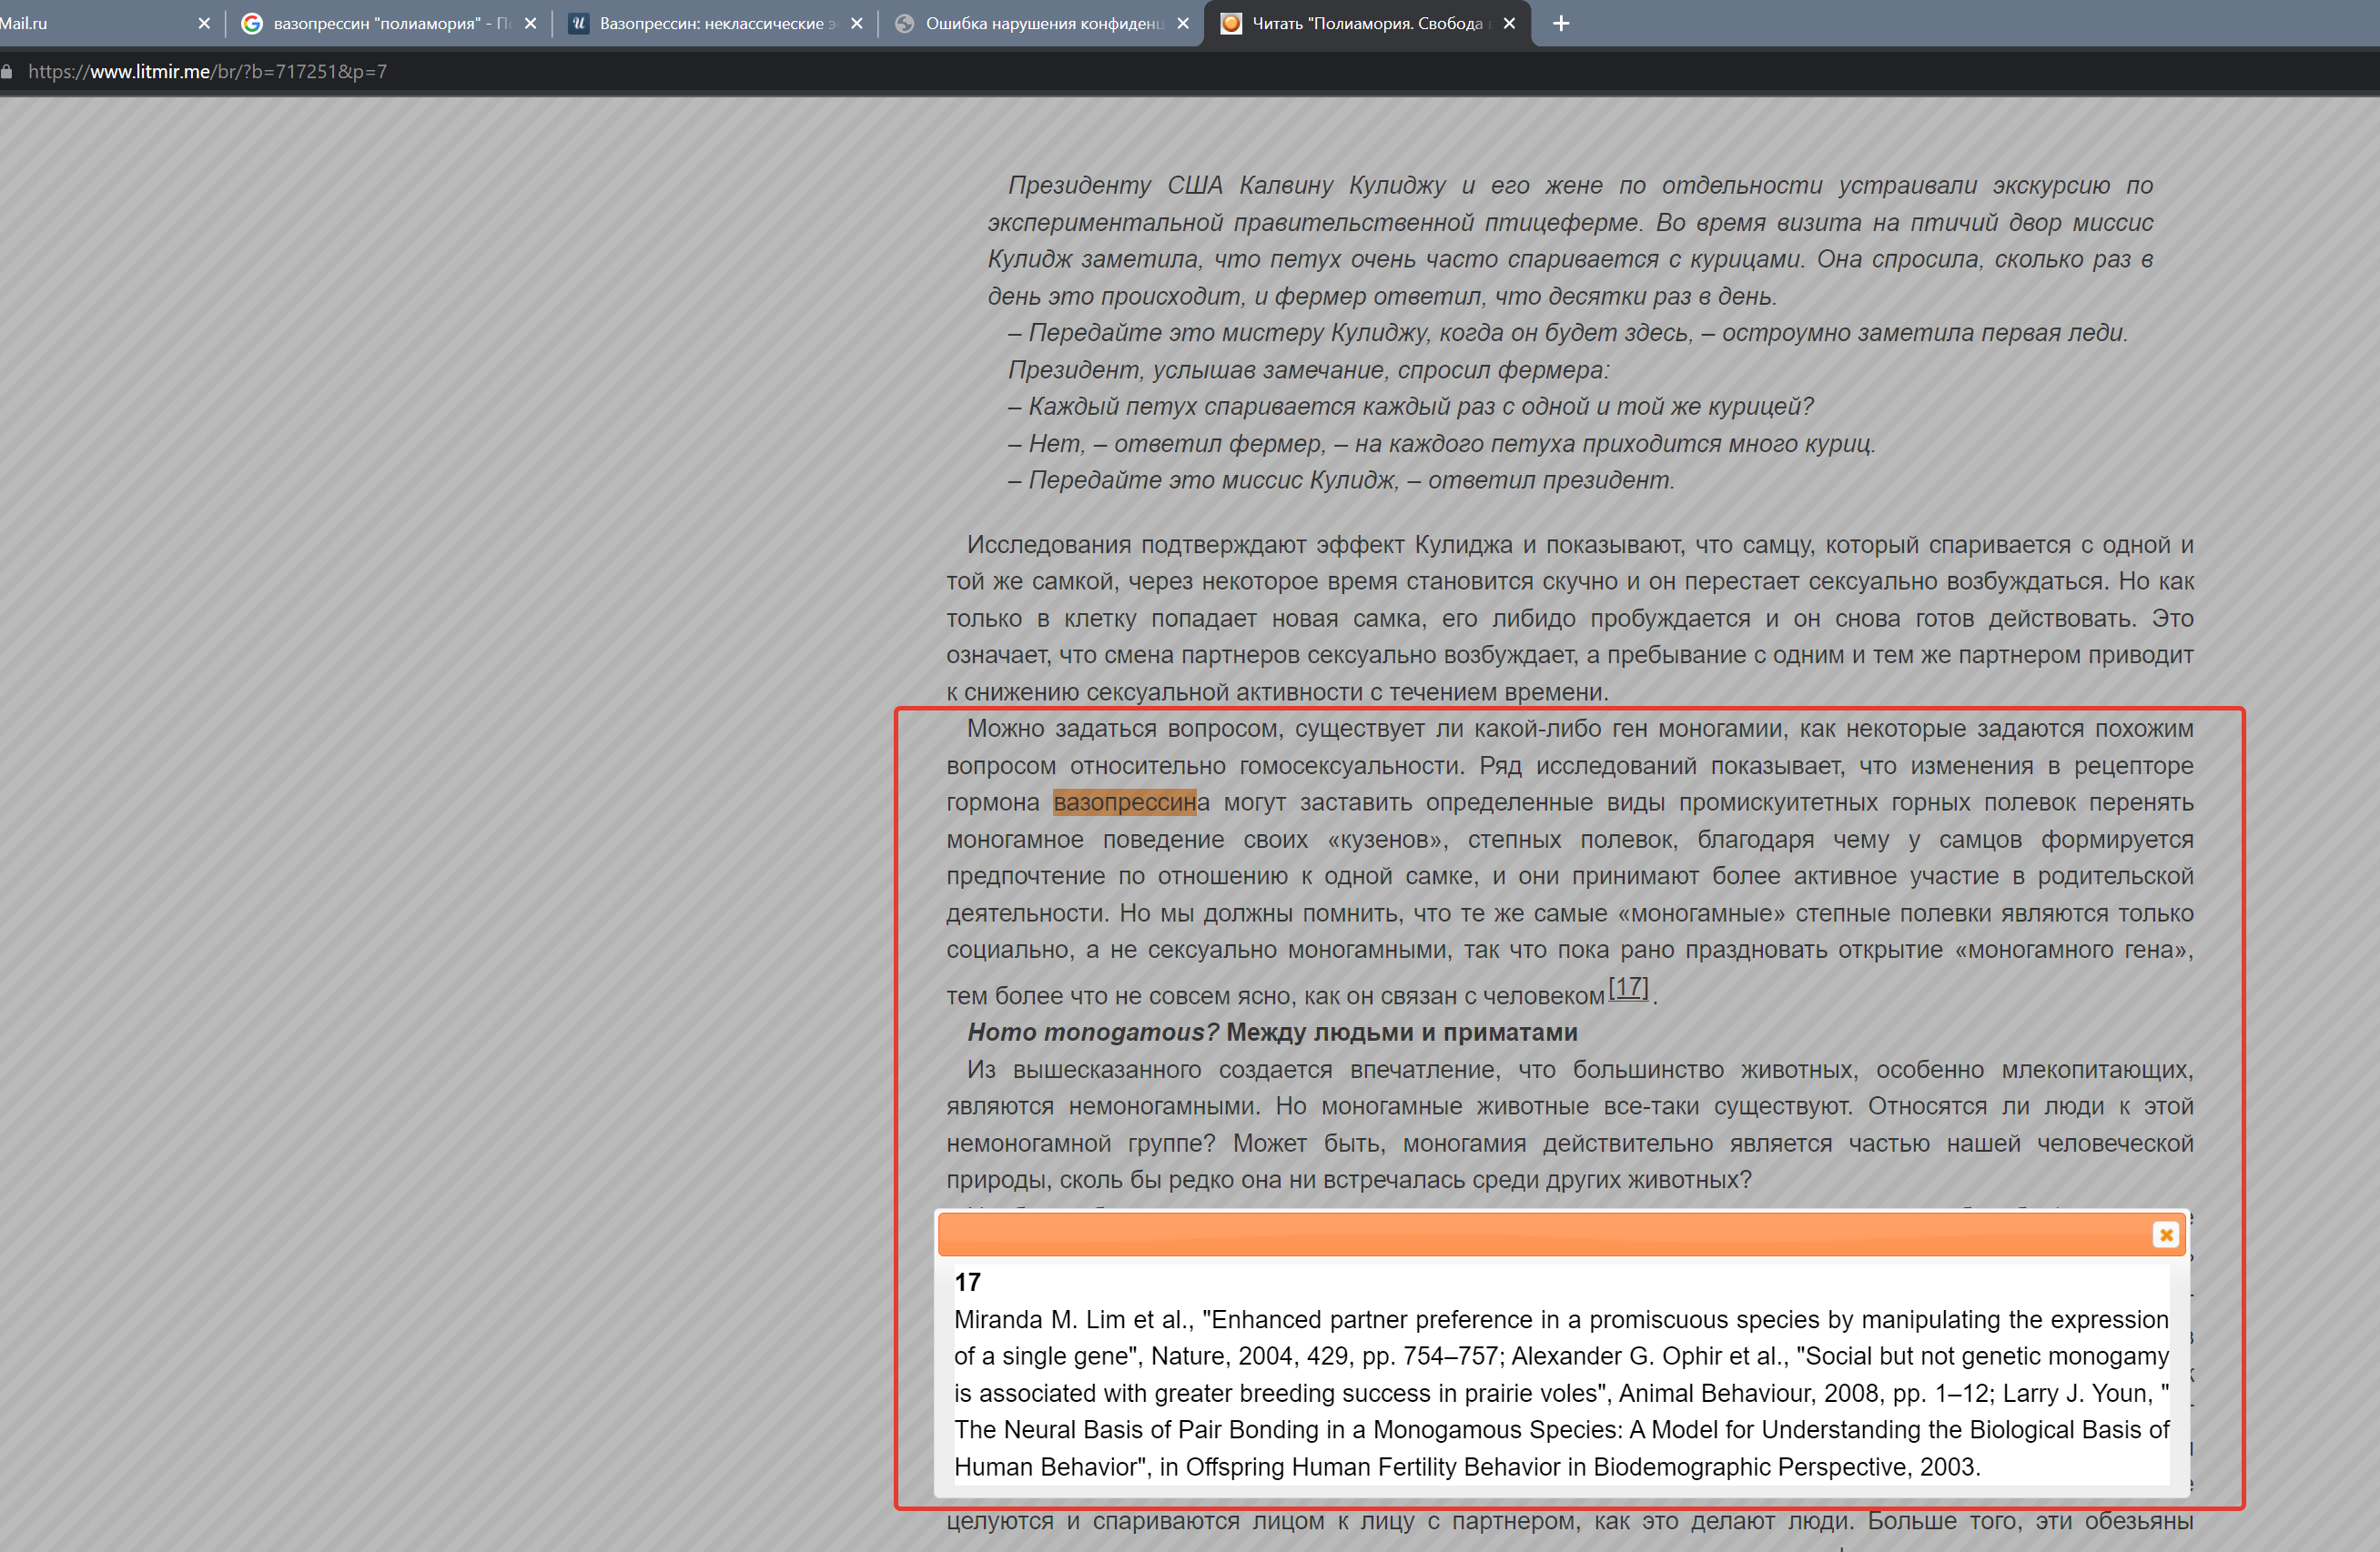Click the litmir favicon on active tab
Image resolution: width=2380 pixels, height=1552 pixels.
click(x=1231, y=23)
